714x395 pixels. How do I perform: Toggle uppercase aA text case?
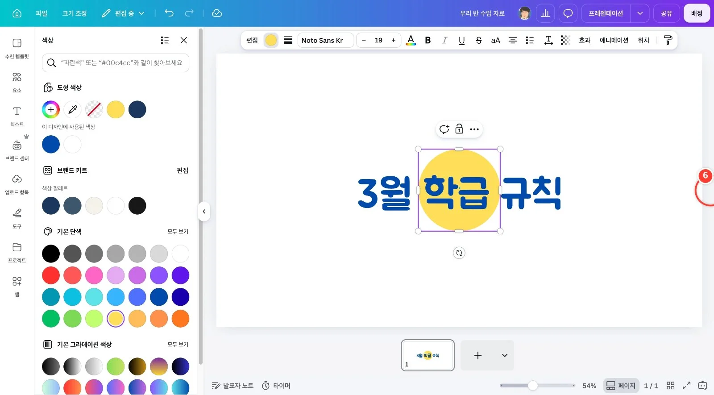[x=496, y=40]
